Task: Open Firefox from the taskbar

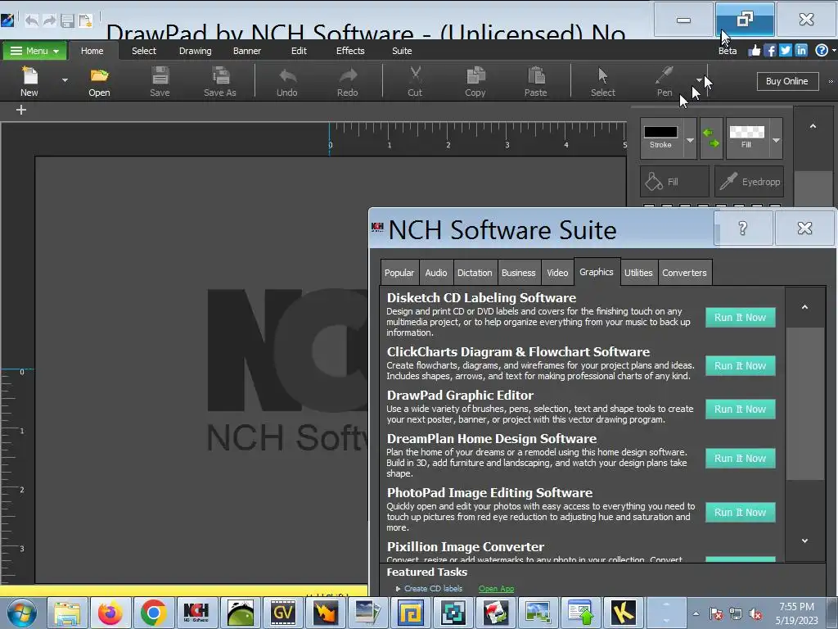Action: pos(110,613)
